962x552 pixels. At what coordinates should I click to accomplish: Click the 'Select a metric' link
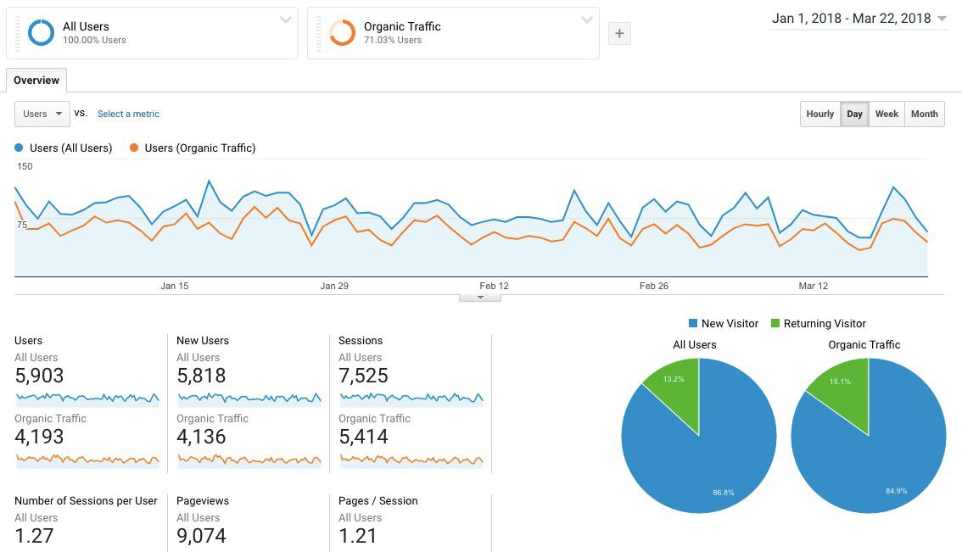pyautogui.click(x=128, y=114)
